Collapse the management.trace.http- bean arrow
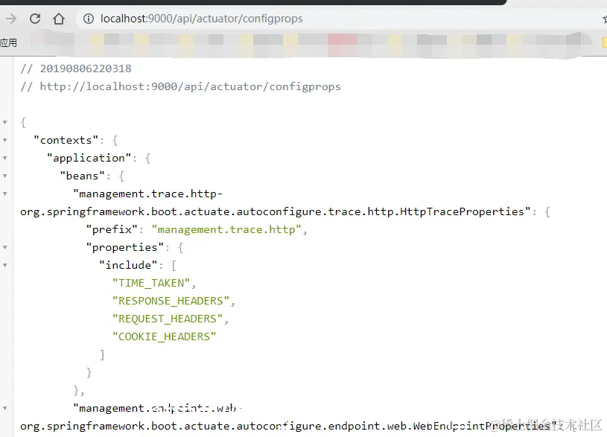The image size is (607, 437). (x=5, y=194)
